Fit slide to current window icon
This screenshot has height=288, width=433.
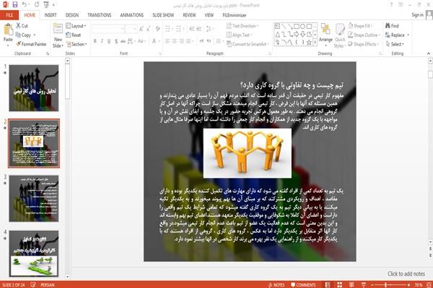click(x=429, y=284)
